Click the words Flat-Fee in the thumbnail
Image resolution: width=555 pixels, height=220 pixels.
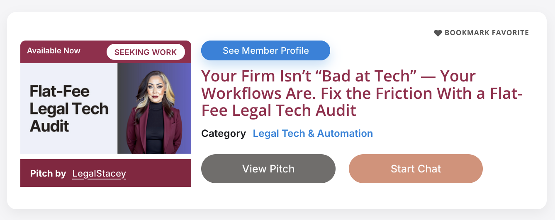pyautogui.click(x=59, y=91)
